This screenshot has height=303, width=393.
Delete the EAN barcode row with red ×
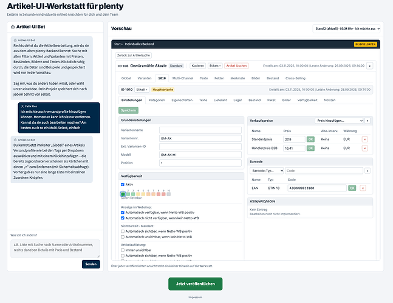pyautogui.click(x=363, y=188)
